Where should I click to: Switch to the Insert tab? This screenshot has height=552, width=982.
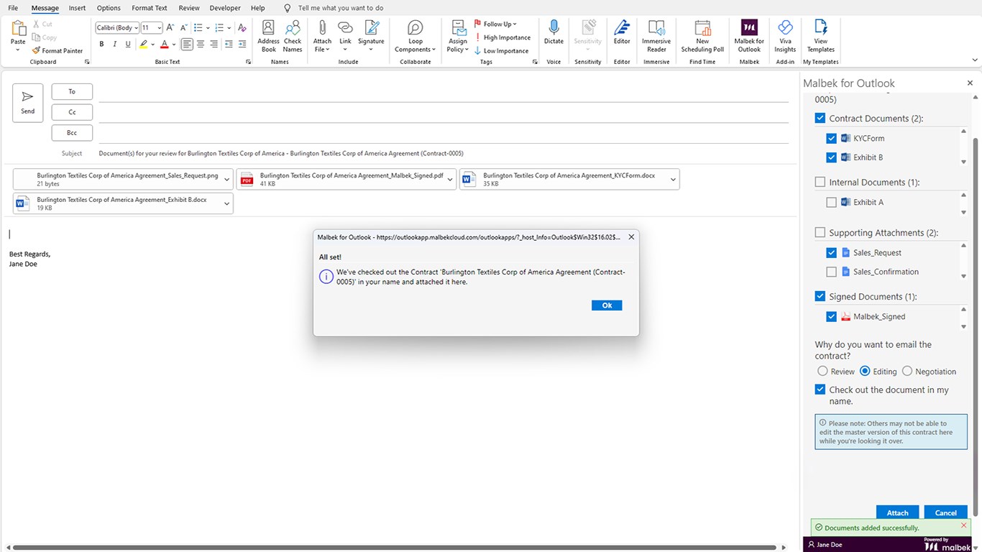pos(77,8)
